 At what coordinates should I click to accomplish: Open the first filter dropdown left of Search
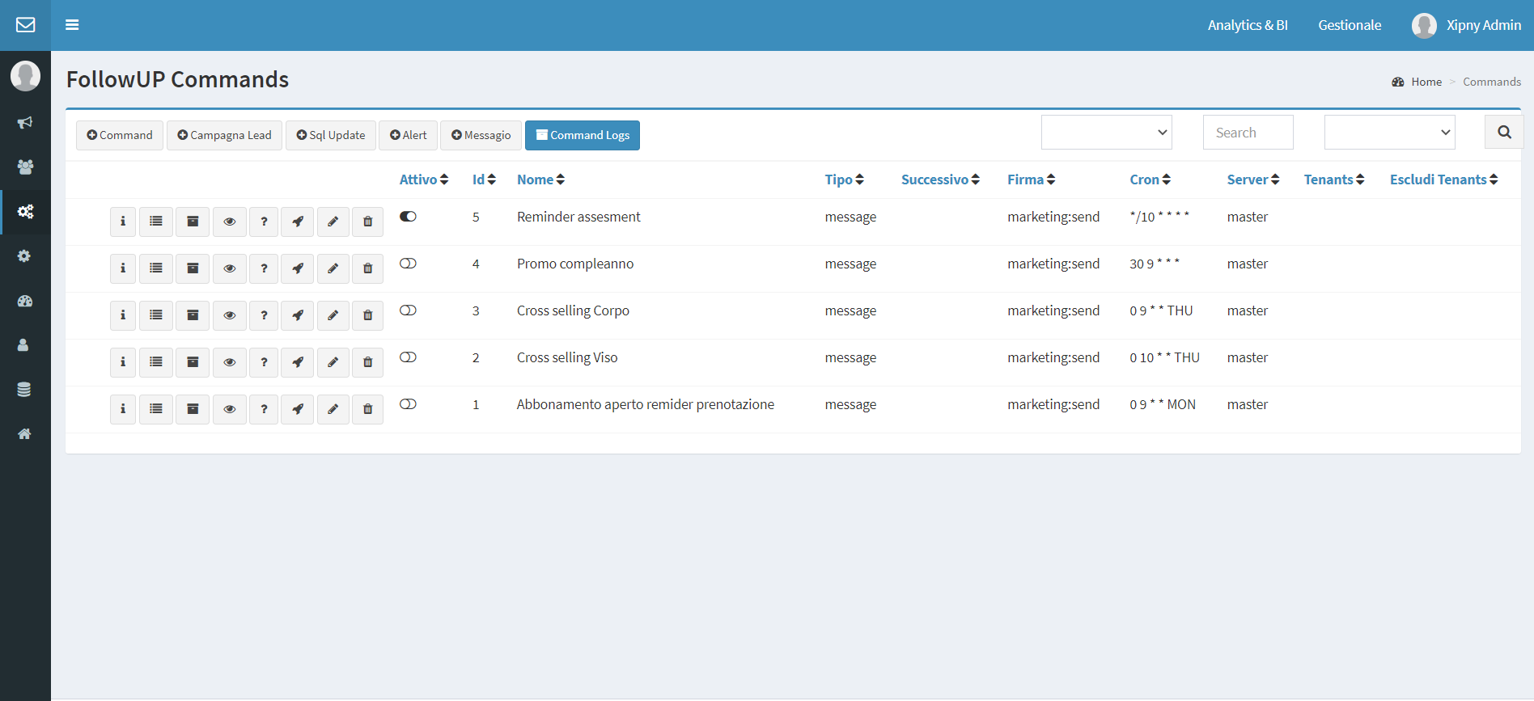click(x=1107, y=132)
